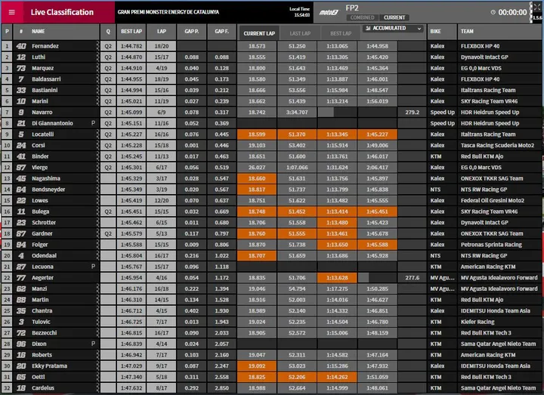The image size is (544, 395).
Task: Click the Q column header
Action: click(108, 31)
